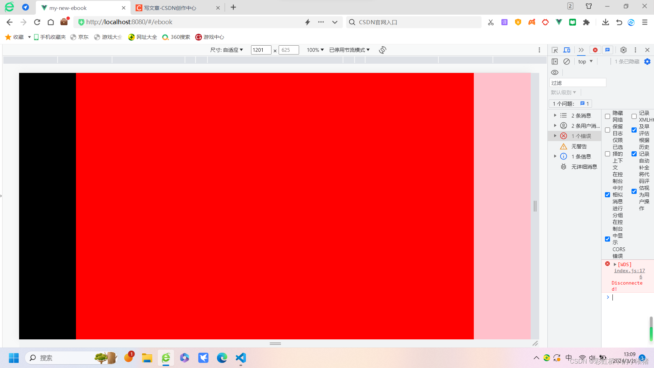Click the inspect element picker icon
The height and width of the screenshot is (368, 654).
(x=555, y=50)
